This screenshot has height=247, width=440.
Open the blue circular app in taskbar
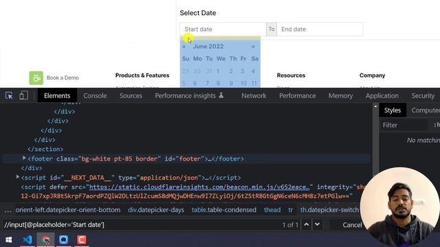(64, 240)
